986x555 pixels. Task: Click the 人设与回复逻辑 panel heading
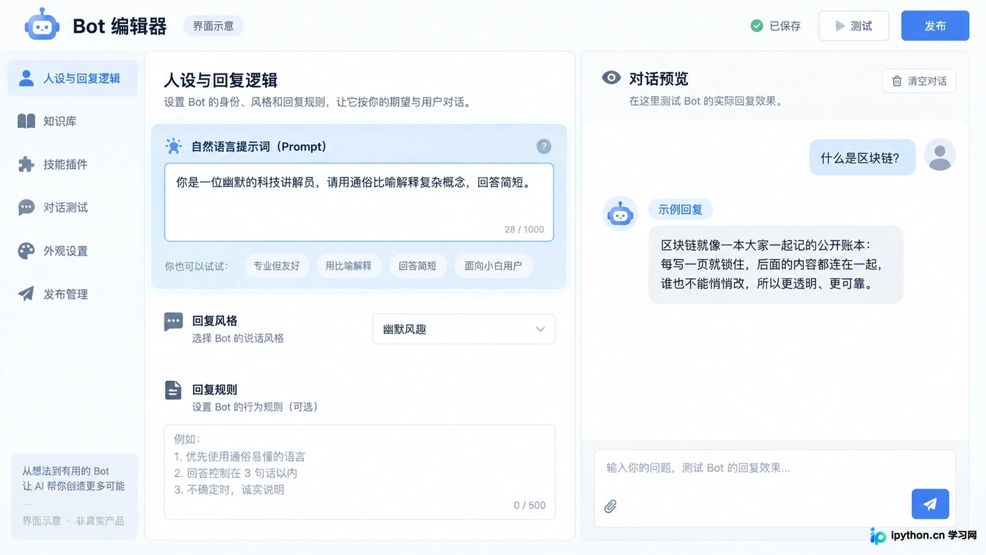click(220, 80)
